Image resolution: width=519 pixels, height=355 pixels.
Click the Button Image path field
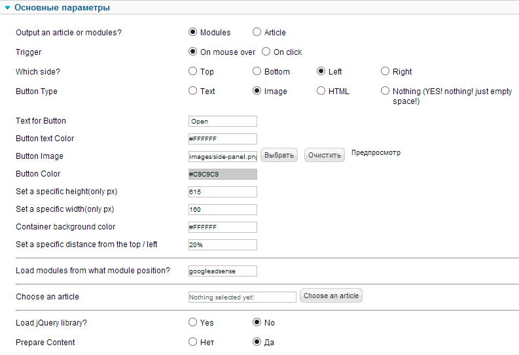pos(223,156)
